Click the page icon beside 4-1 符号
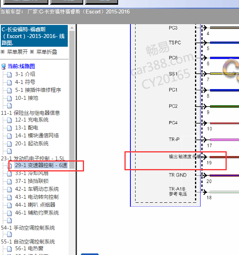This screenshot has width=239, height=255. pyautogui.click(x=10, y=82)
